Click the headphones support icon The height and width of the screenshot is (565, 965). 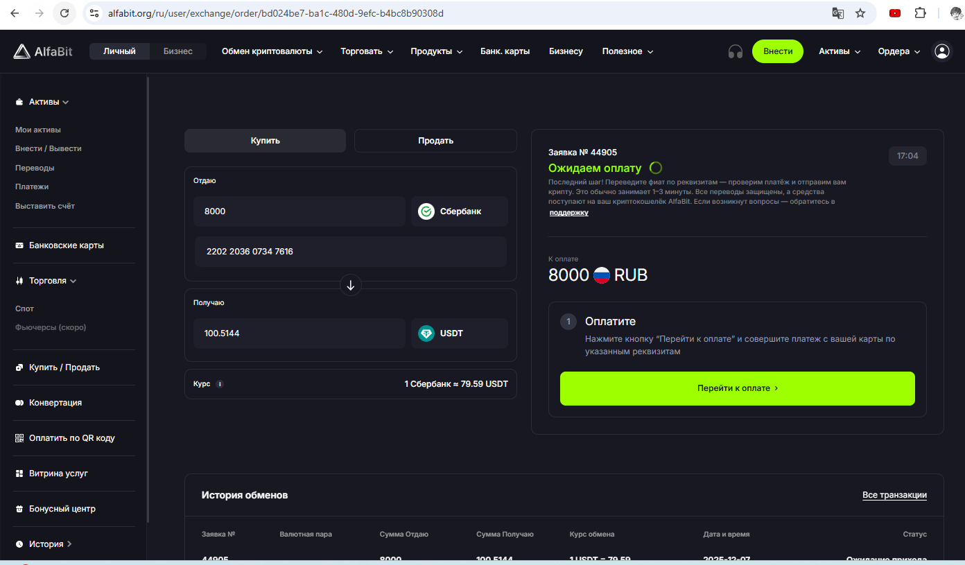click(x=735, y=51)
